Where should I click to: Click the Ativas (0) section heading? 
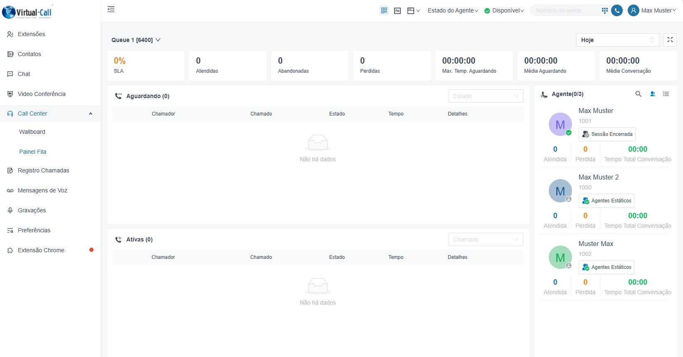[139, 239]
